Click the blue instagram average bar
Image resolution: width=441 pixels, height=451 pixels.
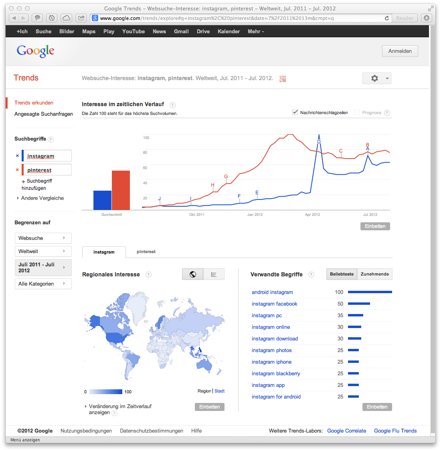coord(102,200)
